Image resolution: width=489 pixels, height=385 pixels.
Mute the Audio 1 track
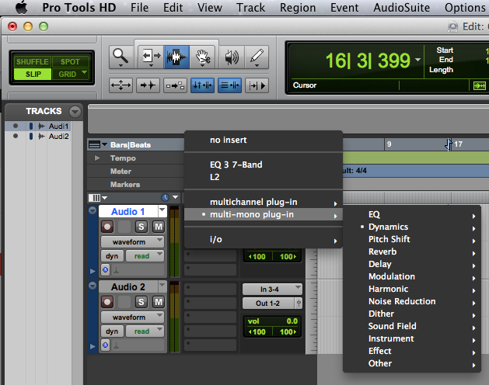coord(159,227)
